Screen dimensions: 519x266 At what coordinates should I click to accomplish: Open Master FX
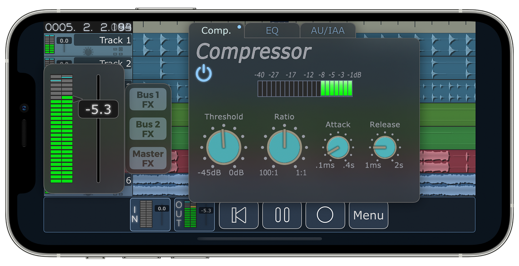148,158
